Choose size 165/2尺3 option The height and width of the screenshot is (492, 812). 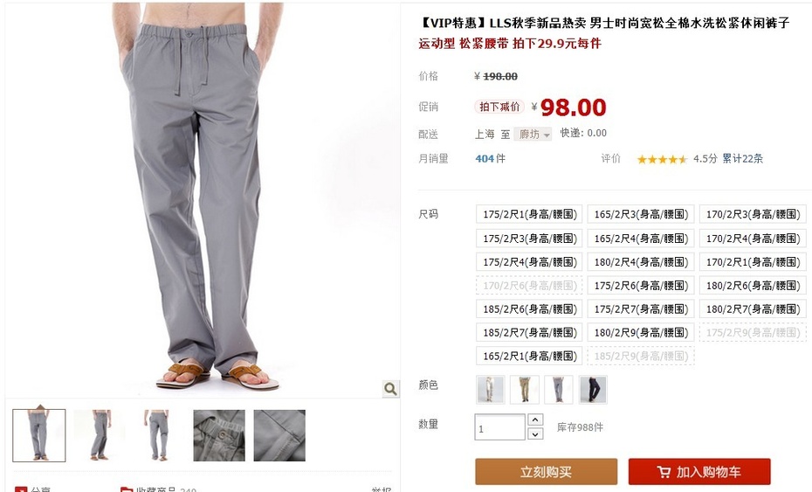[641, 214]
